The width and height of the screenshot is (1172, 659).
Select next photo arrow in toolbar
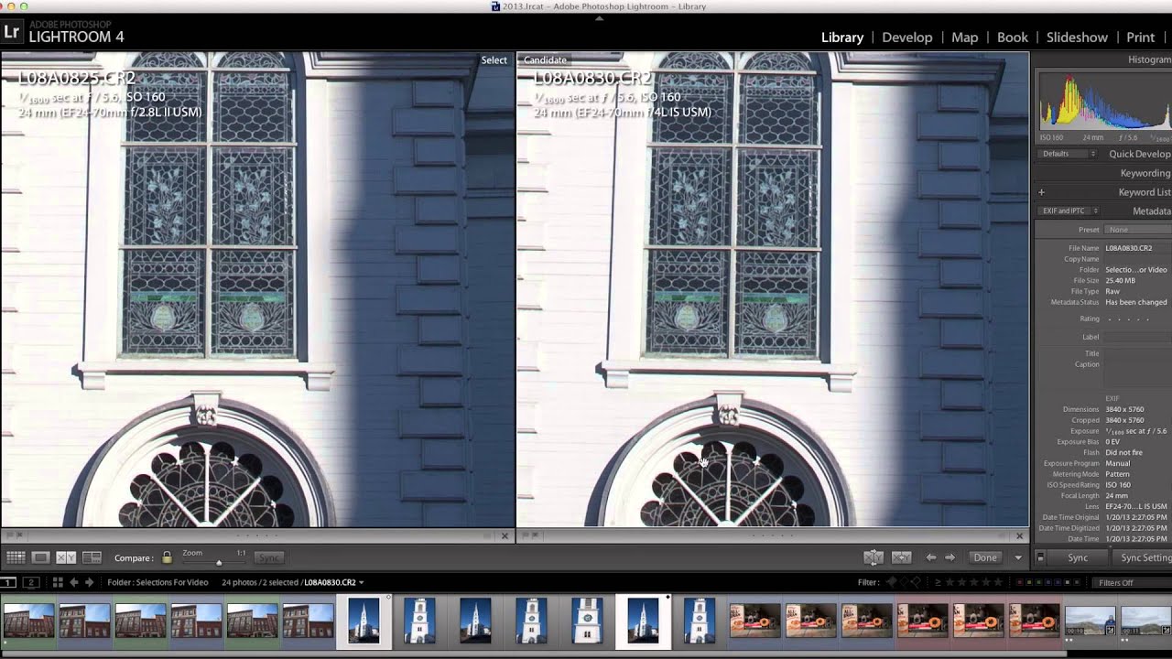[950, 557]
